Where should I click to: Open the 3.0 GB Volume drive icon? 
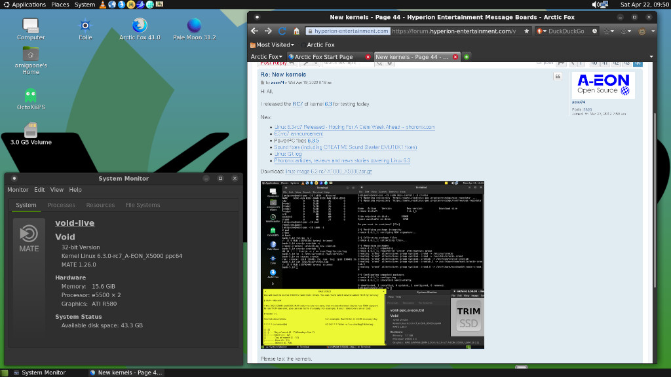31,134
